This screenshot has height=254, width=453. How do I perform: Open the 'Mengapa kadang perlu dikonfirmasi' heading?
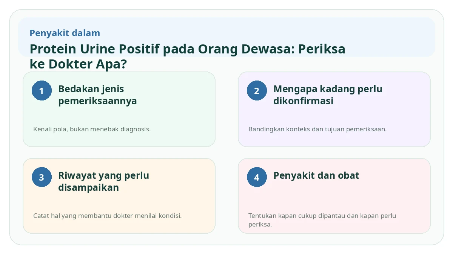(x=328, y=95)
